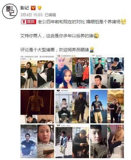Click the 3月4日 15:03 timestamp
The height and width of the screenshot is (160, 131).
pyautogui.click(x=32, y=15)
